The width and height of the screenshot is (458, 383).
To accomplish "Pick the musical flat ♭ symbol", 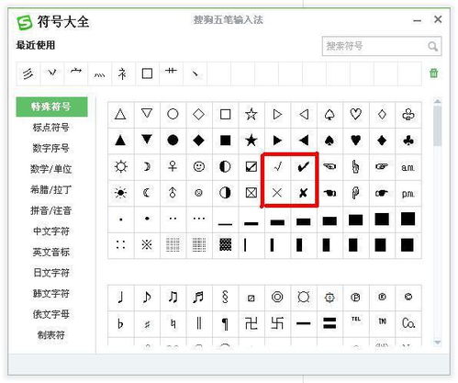I will coord(120,323).
